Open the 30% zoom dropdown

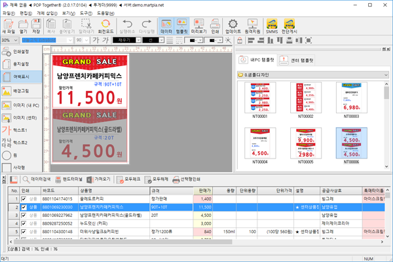click(x=16, y=40)
